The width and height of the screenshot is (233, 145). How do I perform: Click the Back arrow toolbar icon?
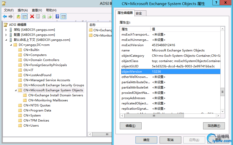[5, 16]
